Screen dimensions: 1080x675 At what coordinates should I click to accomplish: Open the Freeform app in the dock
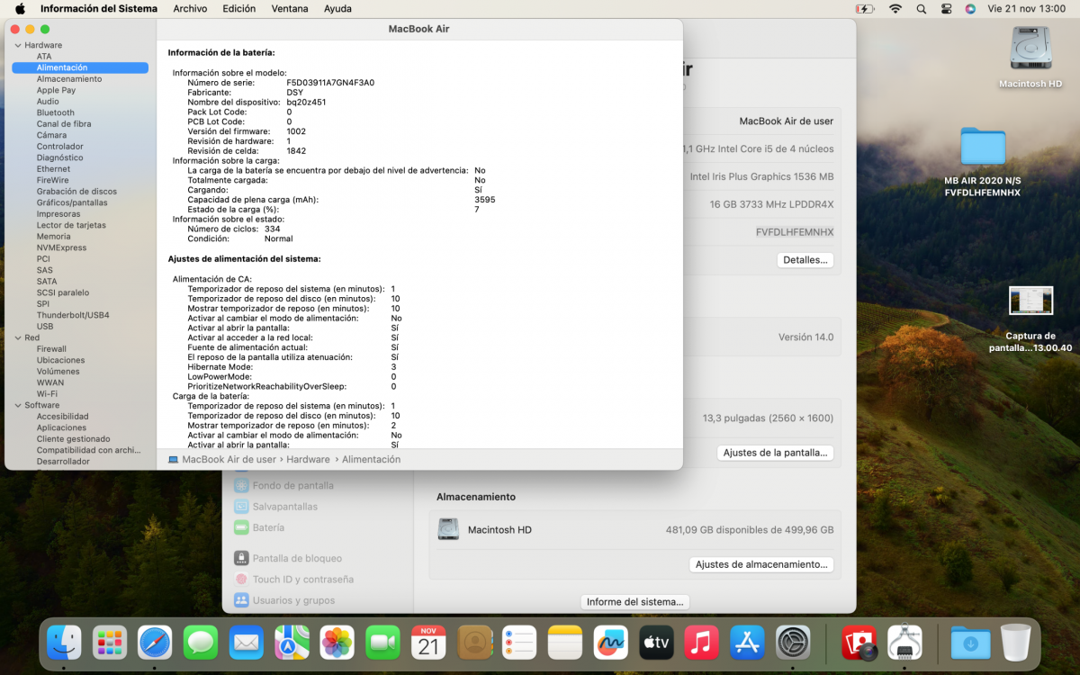(x=611, y=643)
